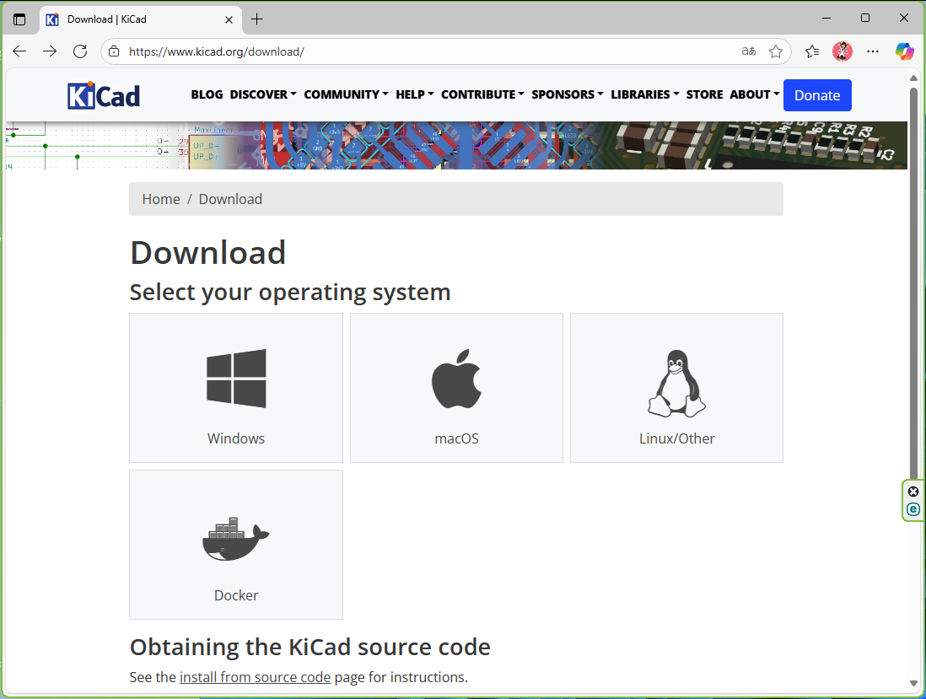This screenshot has height=699, width=926.
Task: Open the install from source code link
Action: point(255,677)
